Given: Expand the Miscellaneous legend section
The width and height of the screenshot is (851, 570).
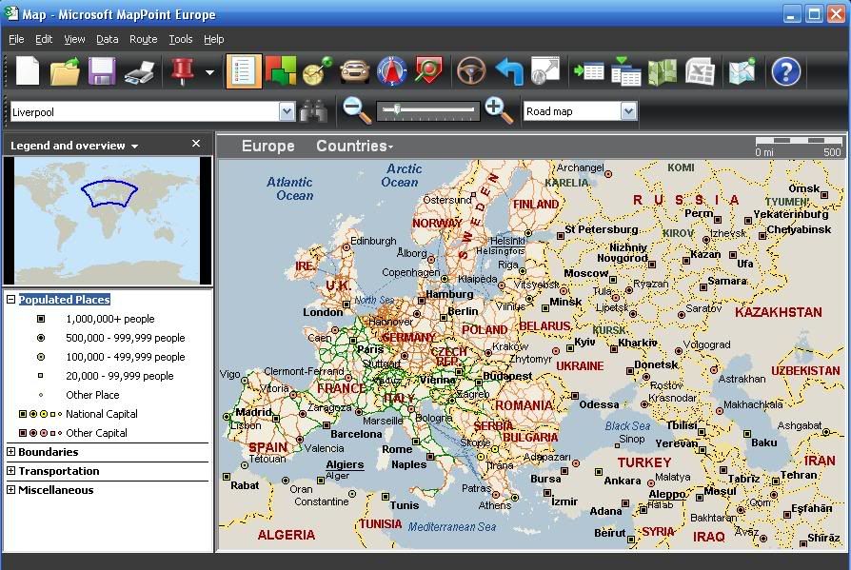Looking at the screenshot, I should point(10,490).
